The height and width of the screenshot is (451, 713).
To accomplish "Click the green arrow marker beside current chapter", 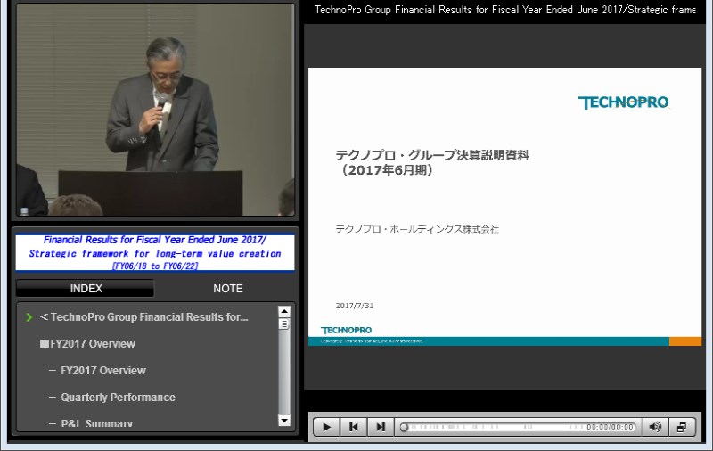I will pos(29,317).
